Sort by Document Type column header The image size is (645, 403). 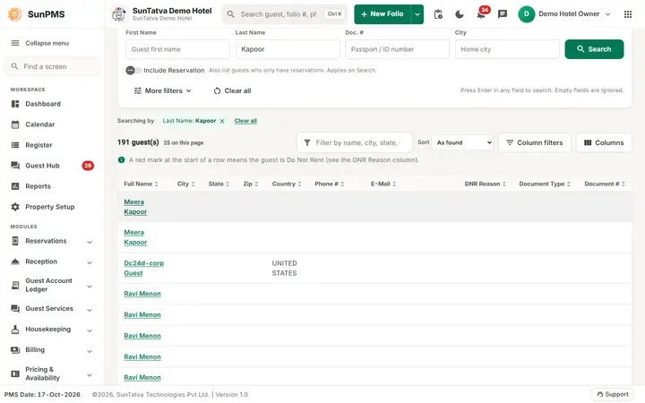(x=545, y=184)
